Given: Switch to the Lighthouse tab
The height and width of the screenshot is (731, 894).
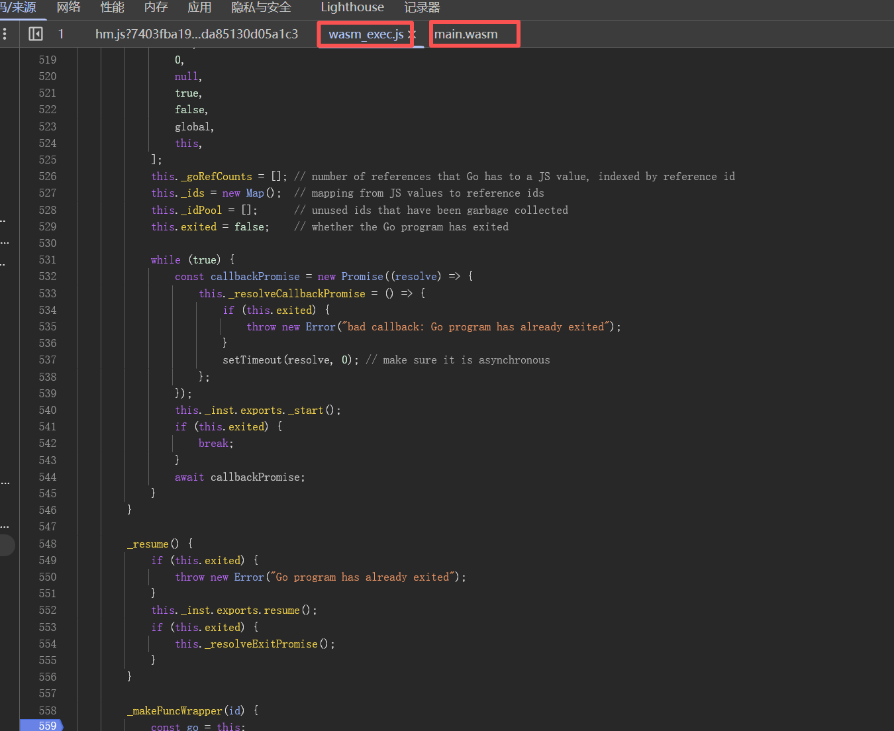Looking at the screenshot, I should coord(352,7).
